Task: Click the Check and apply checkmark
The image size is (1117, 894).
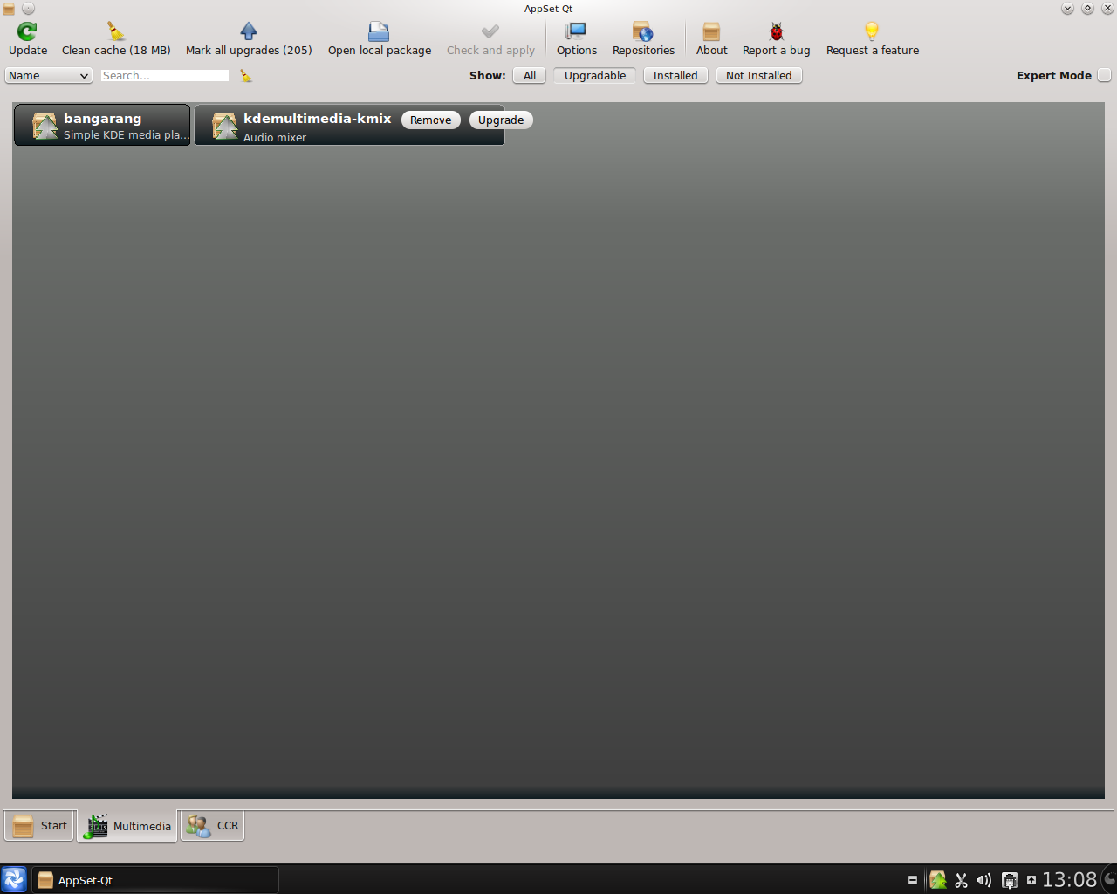Action: 490,31
